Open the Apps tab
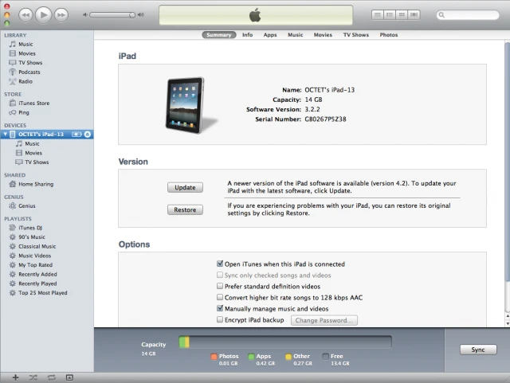 tap(270, 35)
